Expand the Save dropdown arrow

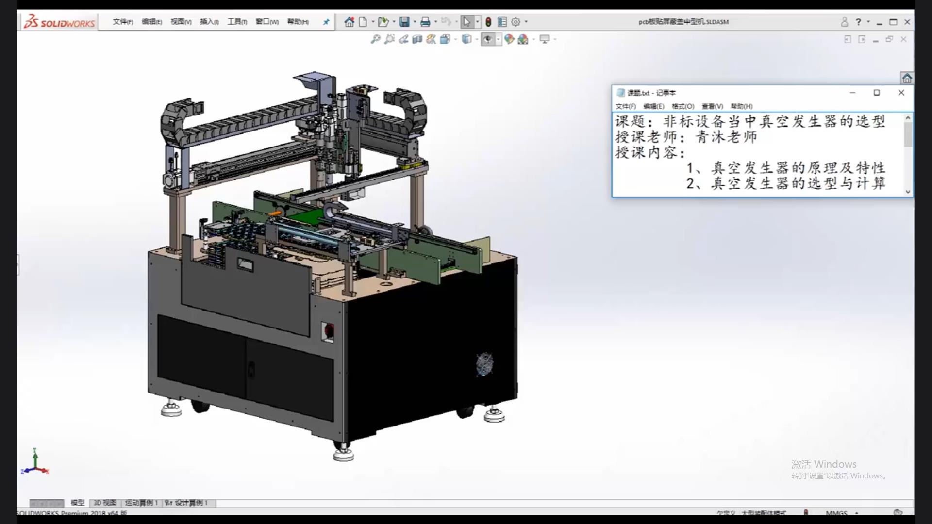[415, 22]
